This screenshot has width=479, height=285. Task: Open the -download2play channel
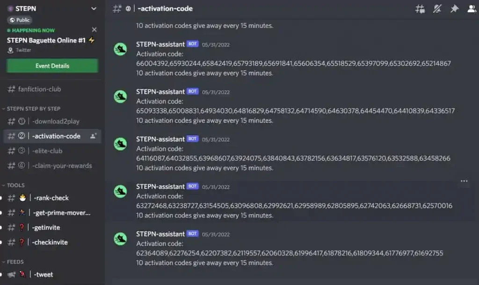[x=52, y=121]
